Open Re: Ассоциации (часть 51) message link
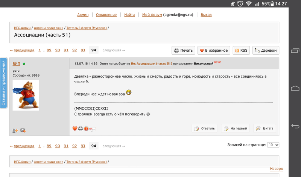This screenshot has width=301, height=177. click(152, 63)
